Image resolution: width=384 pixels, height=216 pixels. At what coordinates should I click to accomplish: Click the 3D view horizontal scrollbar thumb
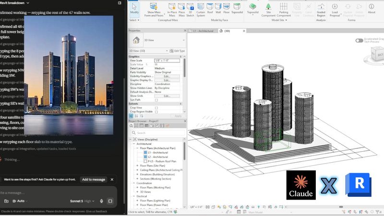coord(341,207)
